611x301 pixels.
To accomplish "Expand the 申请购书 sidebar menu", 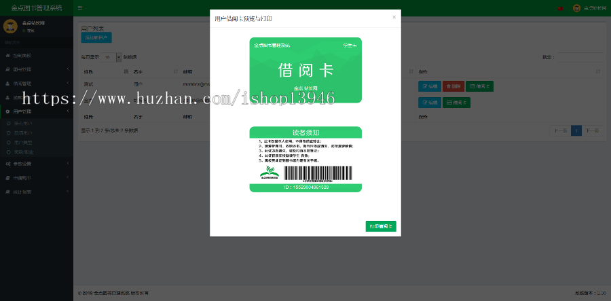I will click(x=37, y=178).
